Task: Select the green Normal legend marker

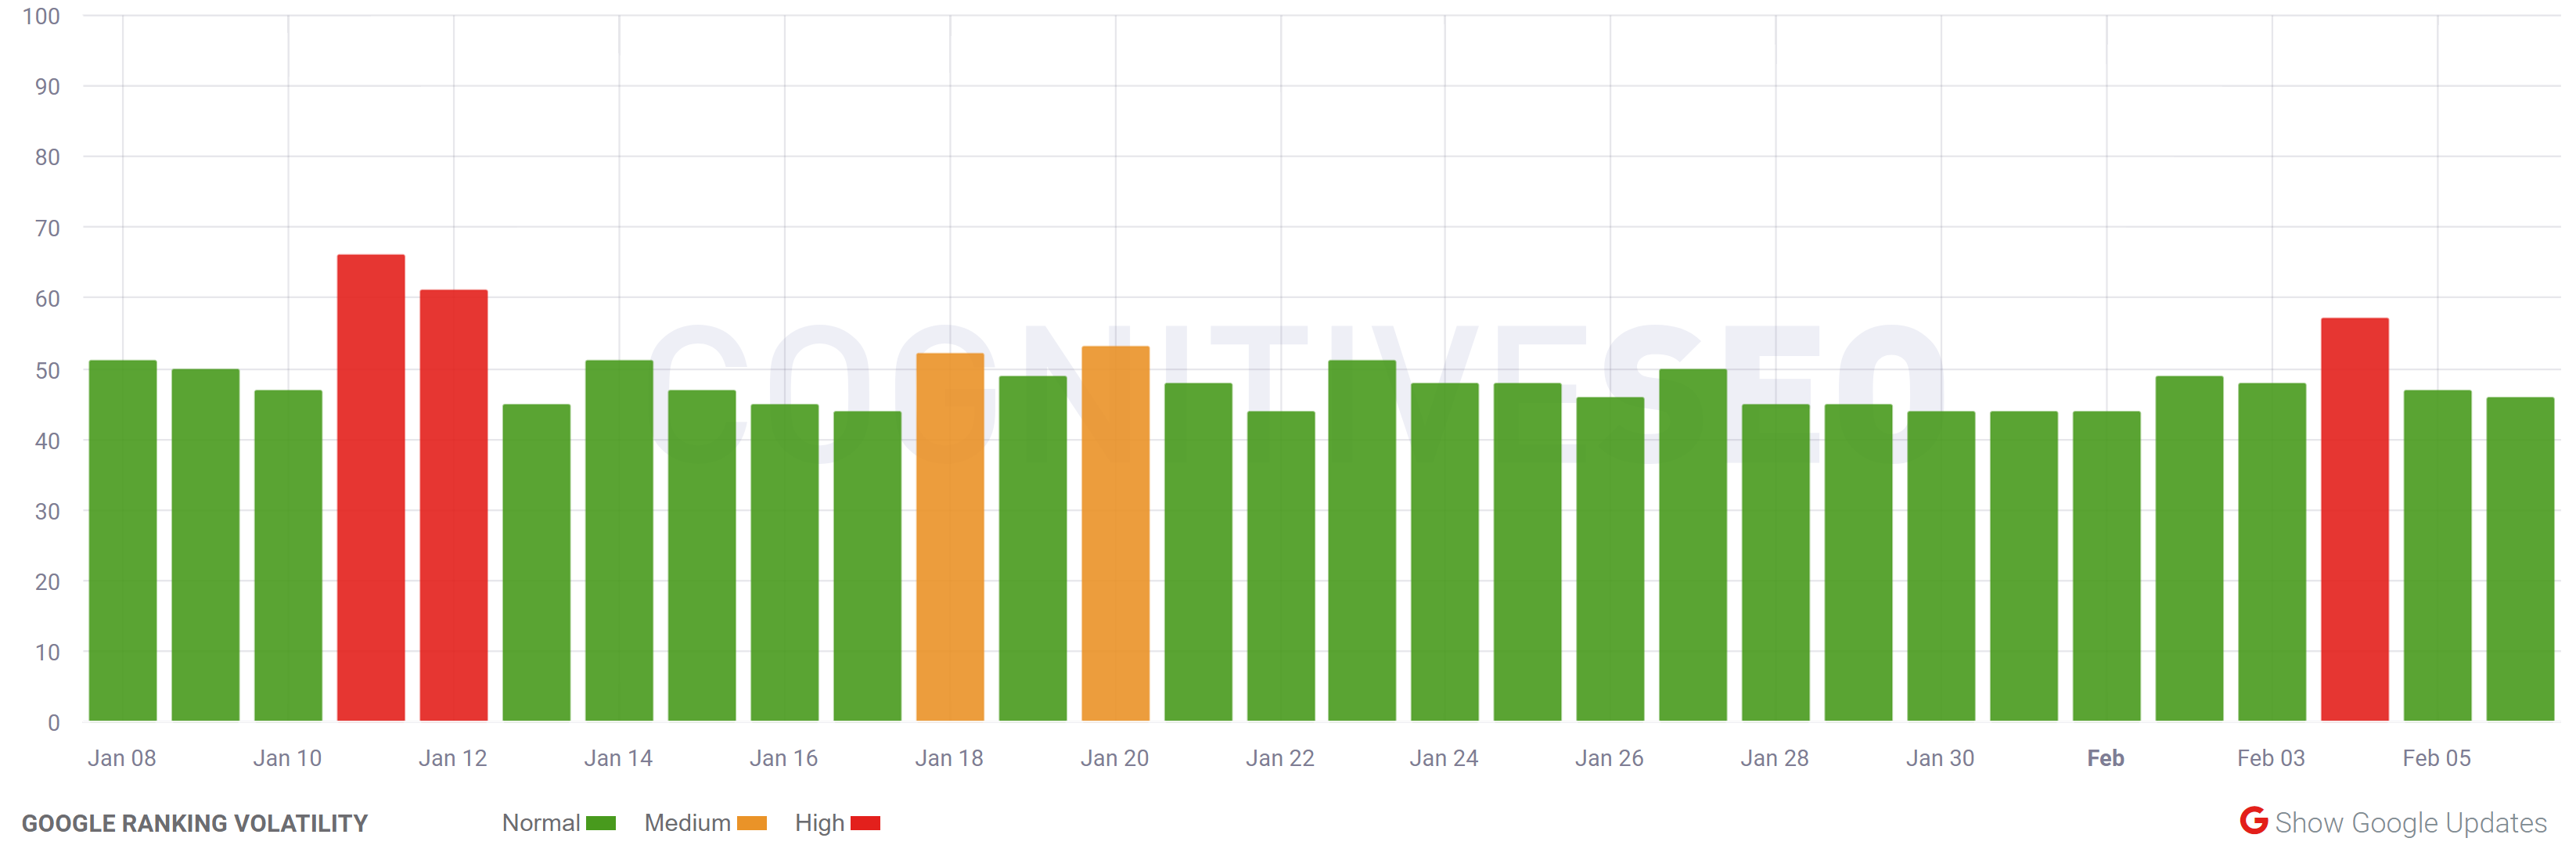Action: [601, 822]
